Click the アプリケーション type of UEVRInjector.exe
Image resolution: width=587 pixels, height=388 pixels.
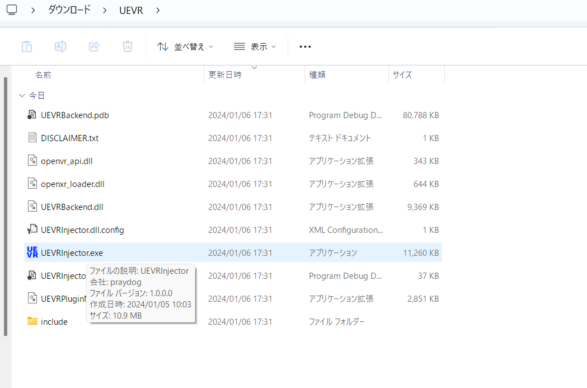tap(333, 253)
